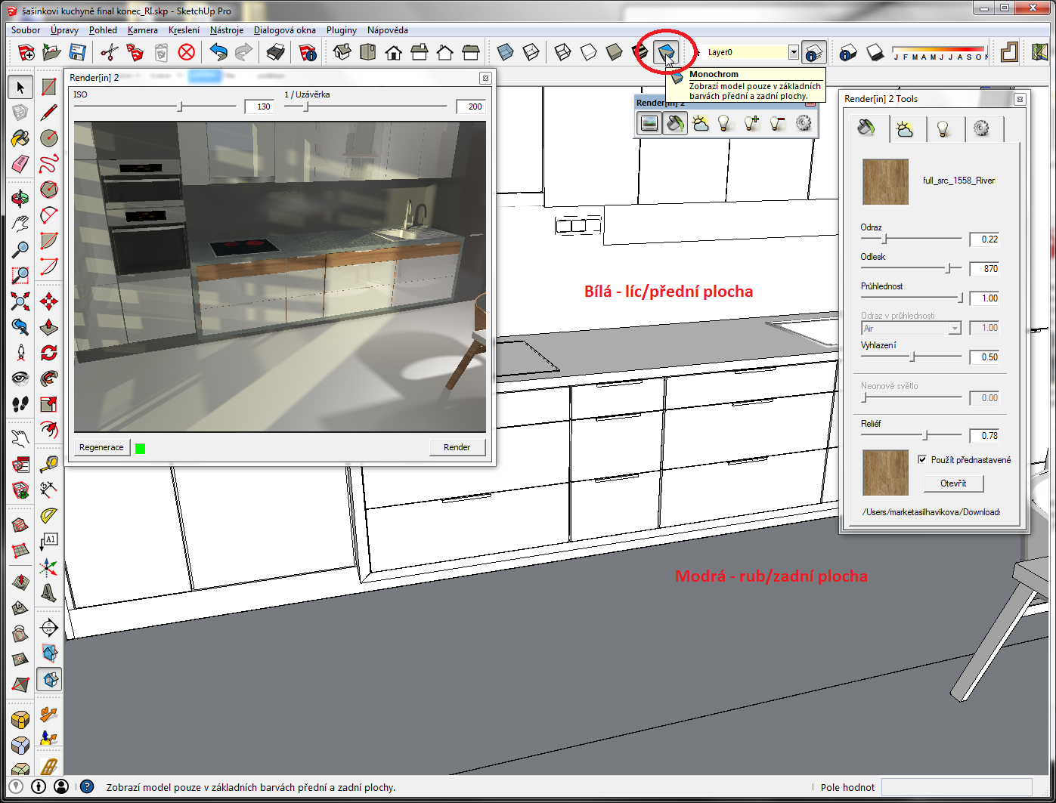The image size is (1056, 803).
Task: Click the Zoom Extents tool
Action: tap(20, 301)
